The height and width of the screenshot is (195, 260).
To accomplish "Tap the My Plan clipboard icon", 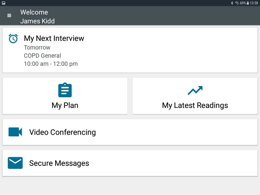I will (65, 90).
